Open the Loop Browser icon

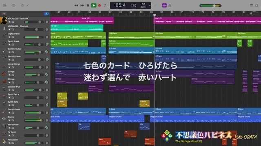click(257, 5)
